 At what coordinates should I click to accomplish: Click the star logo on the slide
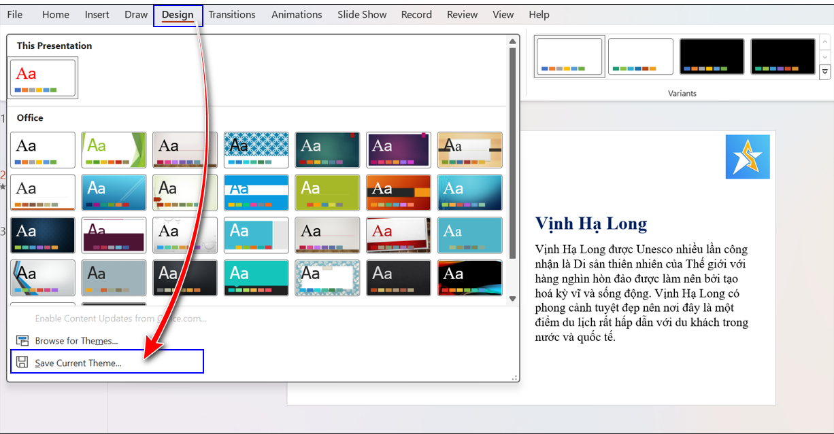click(748, 157)
